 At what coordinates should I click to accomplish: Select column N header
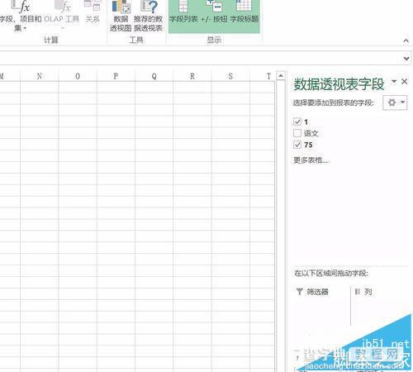click(x=40, y=76)
